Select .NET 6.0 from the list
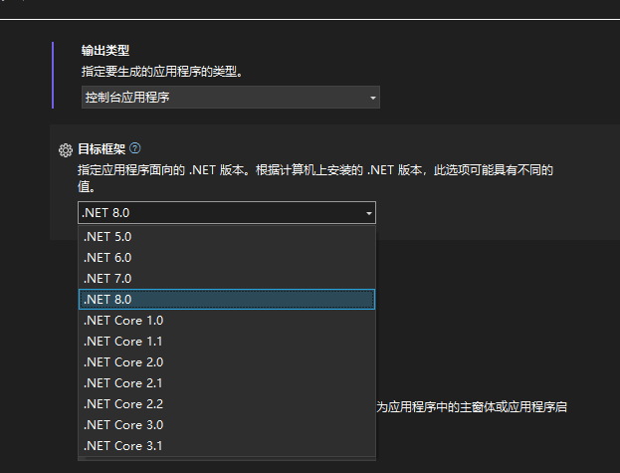The height and width of the screenshot is (473, 620). coord(227,258)
